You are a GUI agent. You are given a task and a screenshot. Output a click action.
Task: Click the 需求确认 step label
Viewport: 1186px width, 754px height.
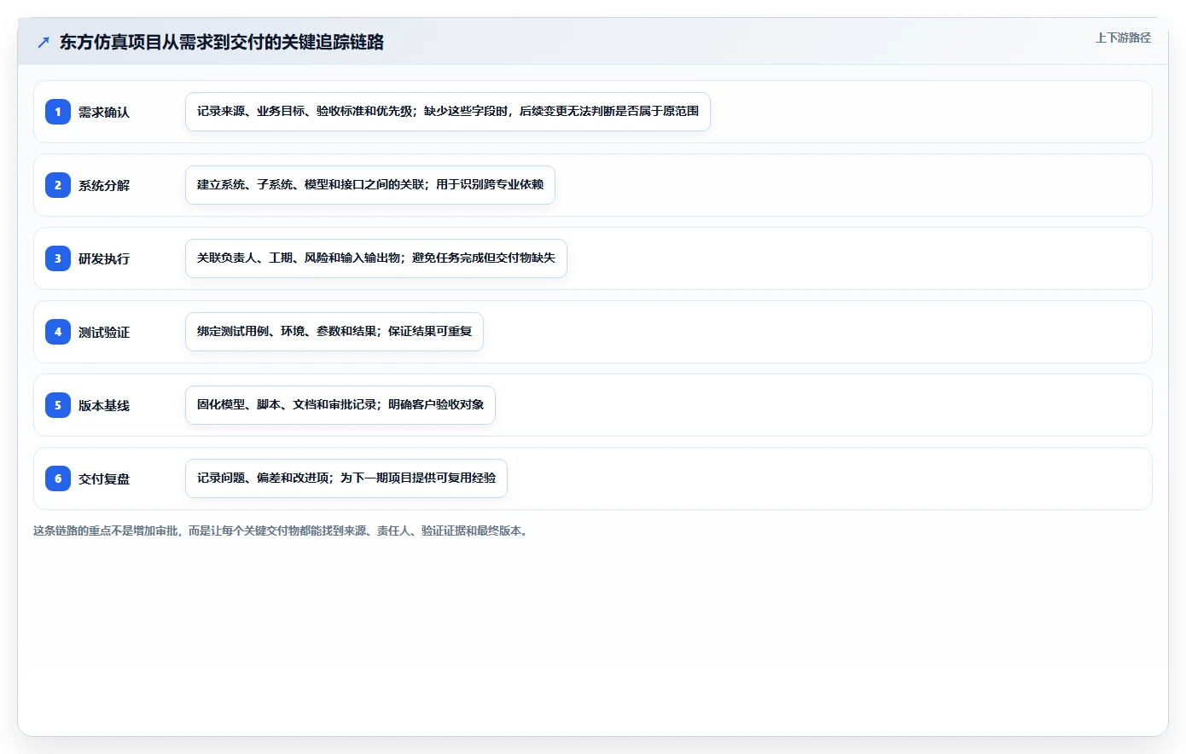[104, 112]
